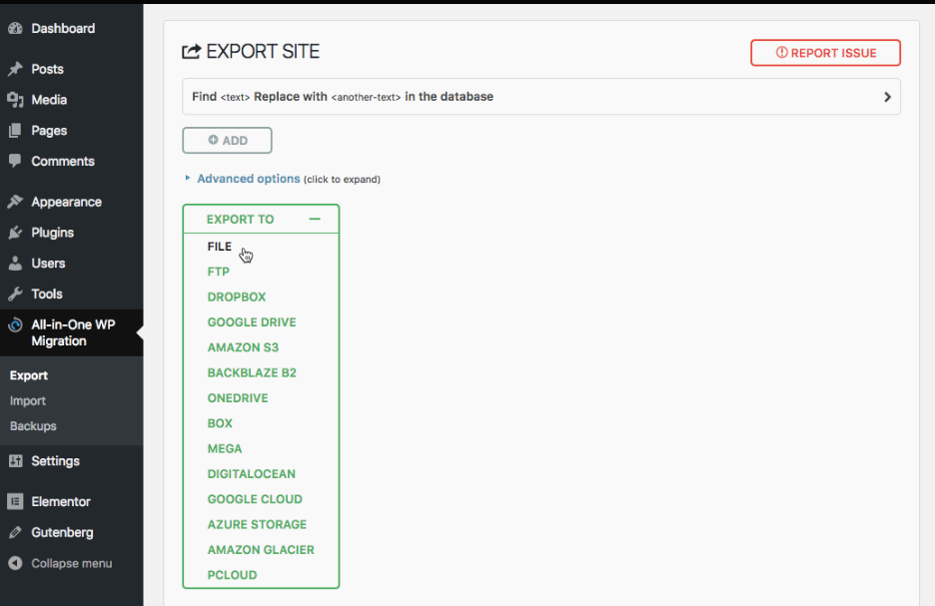Open Advanced options link

[249, 178]
